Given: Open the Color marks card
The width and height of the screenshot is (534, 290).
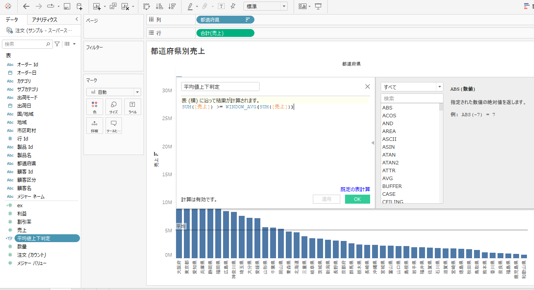Looking at the screenshot, I should [94, 107].
